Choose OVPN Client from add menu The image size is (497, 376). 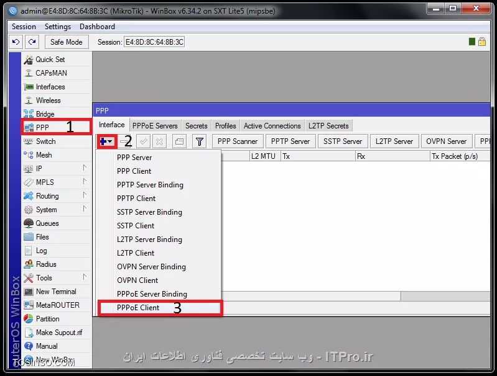click(x=159, y=280)
